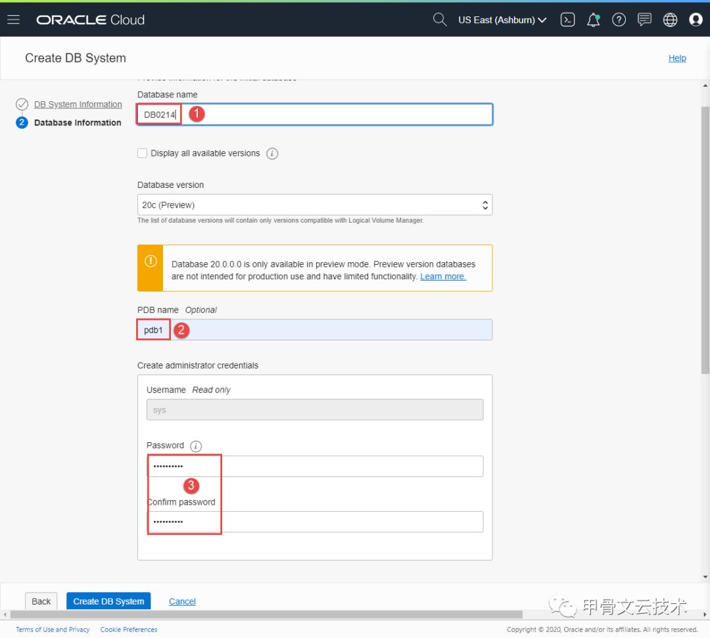Screen dimensions: 710x638
Task: Open the hamburger navigation menu
Action: pos(14,20)
